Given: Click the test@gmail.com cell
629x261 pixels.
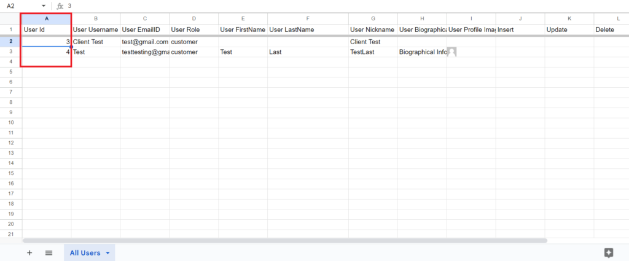Looking at the screenshot, I should [x=145, y=41].
